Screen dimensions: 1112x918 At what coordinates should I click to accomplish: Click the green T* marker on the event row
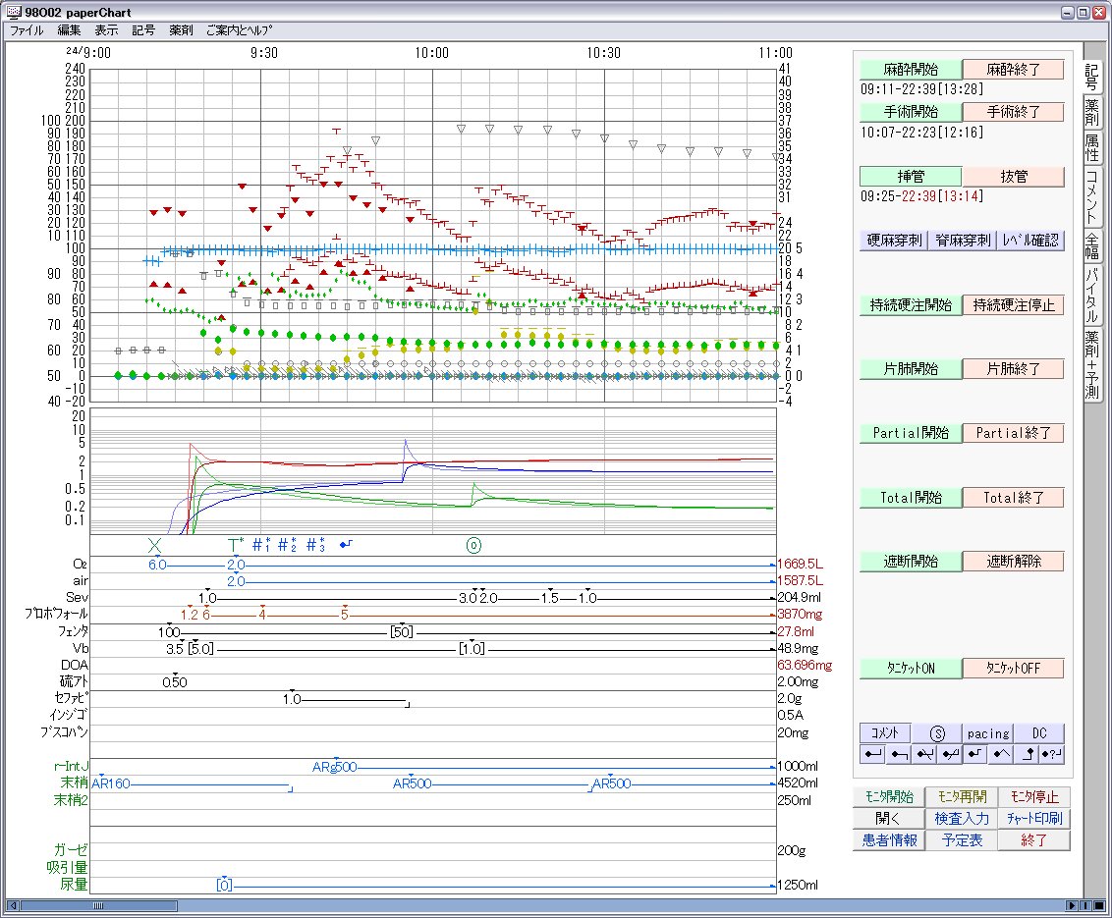pos(235,544)
